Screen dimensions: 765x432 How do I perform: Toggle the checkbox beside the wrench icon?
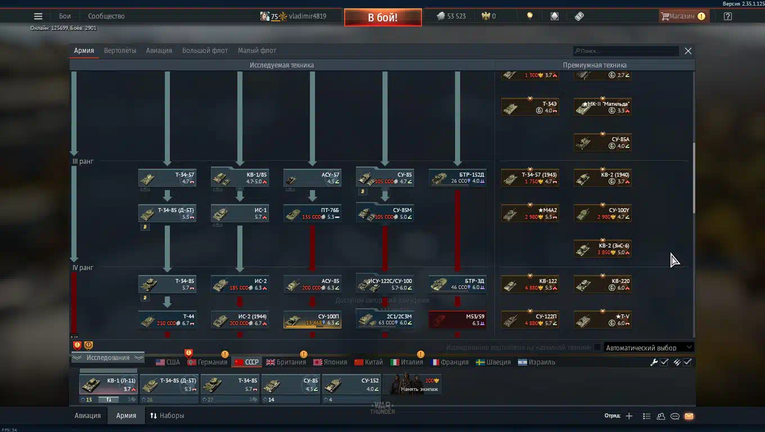tap(664, 362)
